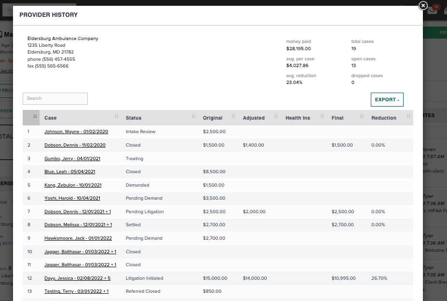447x301 pixels.
Task: Select the Eldersburg Ambulance Company name
Action: [x=63, y=38]
